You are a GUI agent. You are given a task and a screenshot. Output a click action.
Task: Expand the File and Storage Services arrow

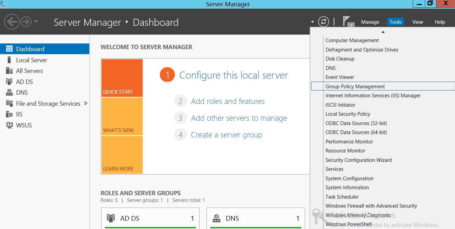coord(86,103)
